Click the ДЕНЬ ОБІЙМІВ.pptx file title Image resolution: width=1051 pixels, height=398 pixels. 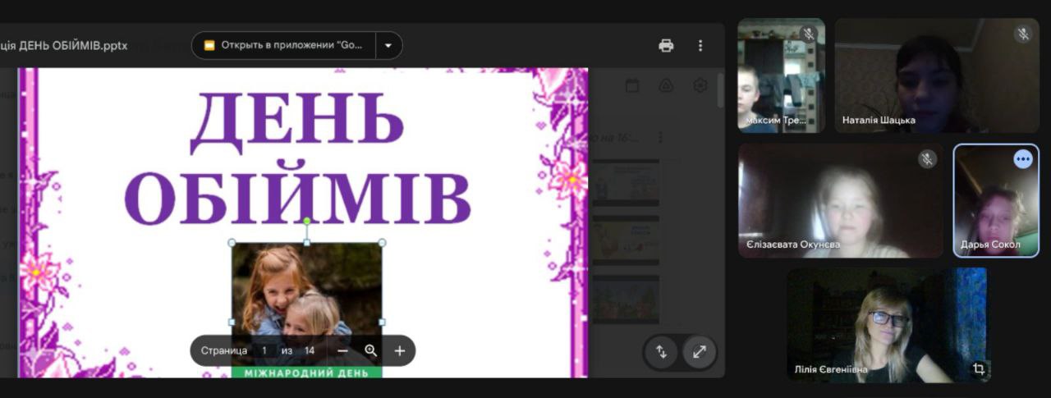point(64,46)
